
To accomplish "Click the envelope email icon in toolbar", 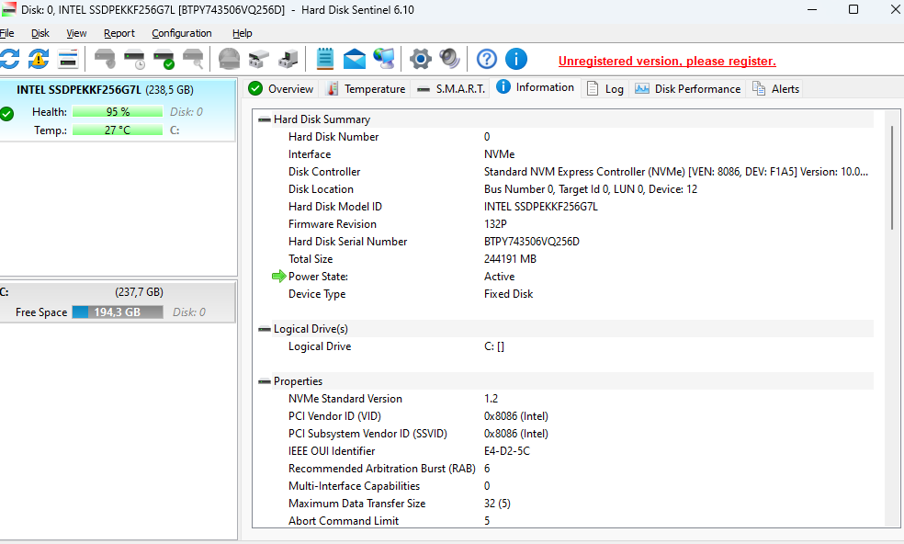I will click(355, 60).
